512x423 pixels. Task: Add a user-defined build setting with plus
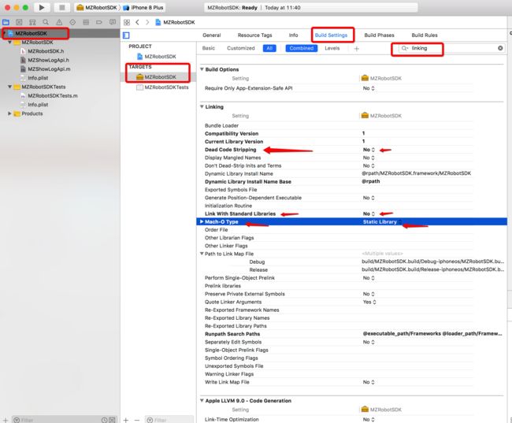[357, 49]
